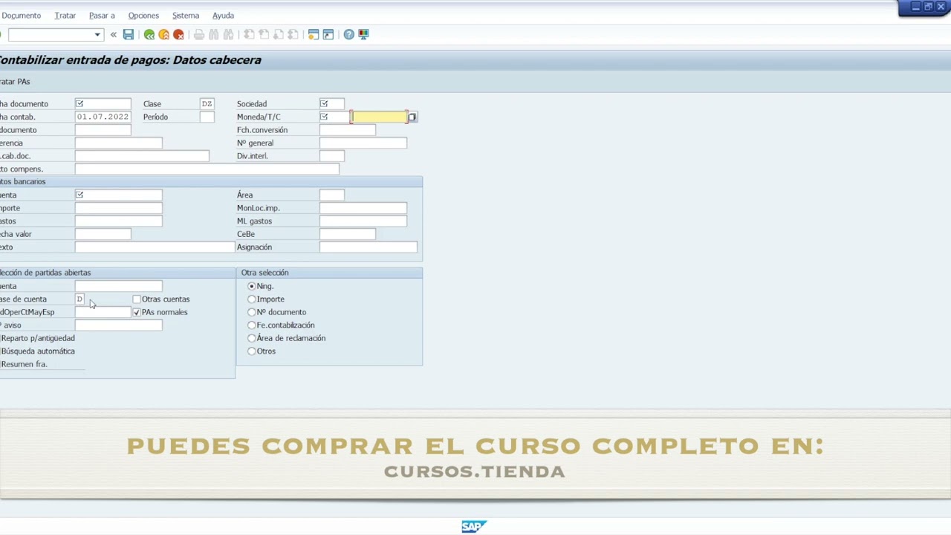Image resolution: width=951 pixels, height=535 pixels.
Task: Open the Pasar a menu
Action: (102, 16)
